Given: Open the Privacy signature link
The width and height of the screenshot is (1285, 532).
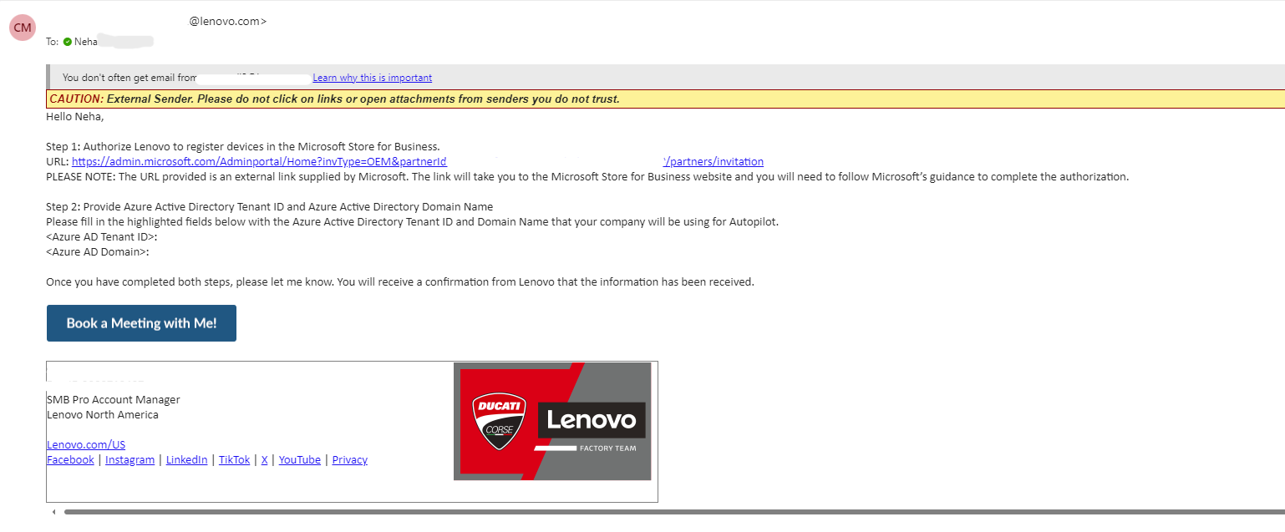Looking at the screenshot, I should (349, 459).
